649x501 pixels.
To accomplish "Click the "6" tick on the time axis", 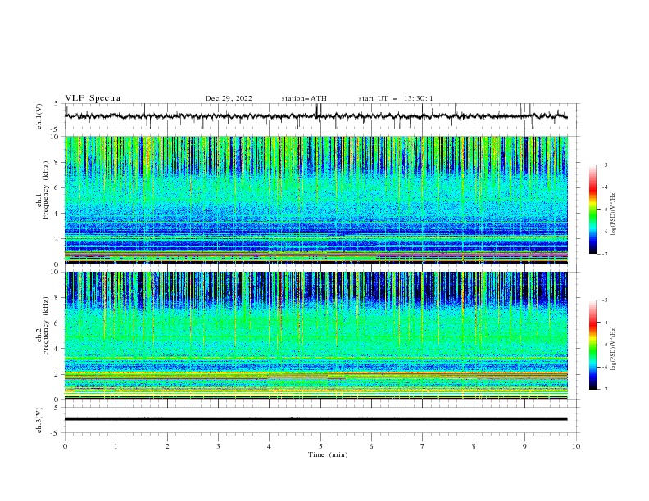I will click(x=371, y=446).
